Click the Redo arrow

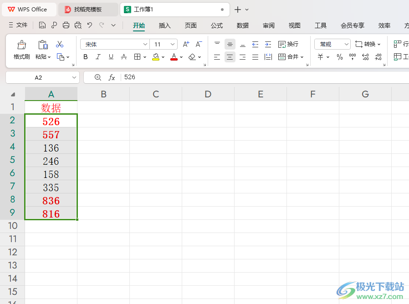click(x=102, y=25)
